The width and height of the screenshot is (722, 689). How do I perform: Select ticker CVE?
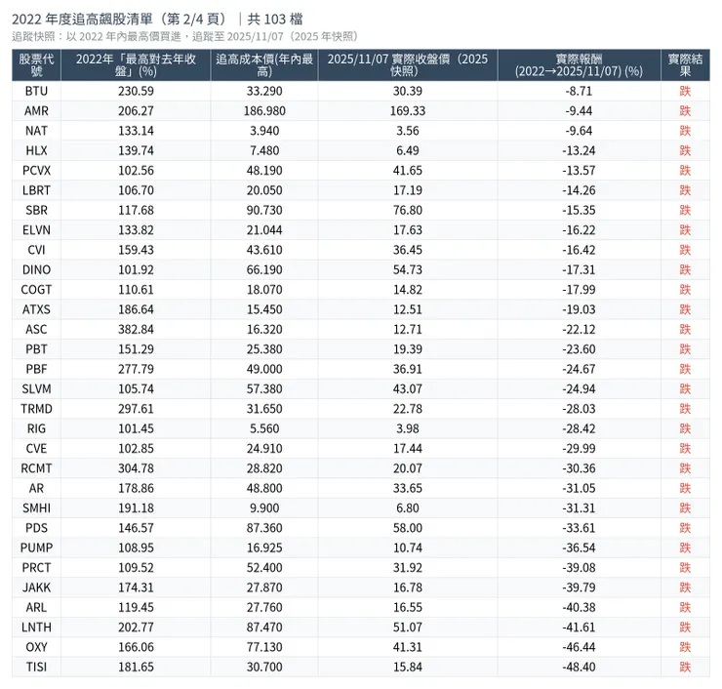click(x=36, y=448)
